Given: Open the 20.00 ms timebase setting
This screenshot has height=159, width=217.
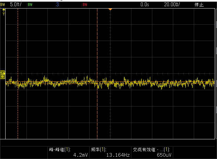Looking at the screenshot, I should tap(172, 5).
